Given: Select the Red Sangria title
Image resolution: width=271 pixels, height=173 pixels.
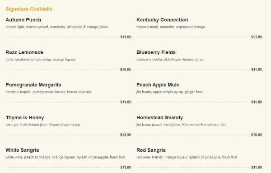Looking at the screenshot, I should [x=151, y=150].
